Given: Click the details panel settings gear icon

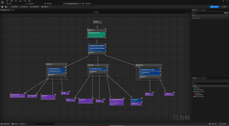Looking at the screenshot, I should pyautogui.click(x=227, y=13).
